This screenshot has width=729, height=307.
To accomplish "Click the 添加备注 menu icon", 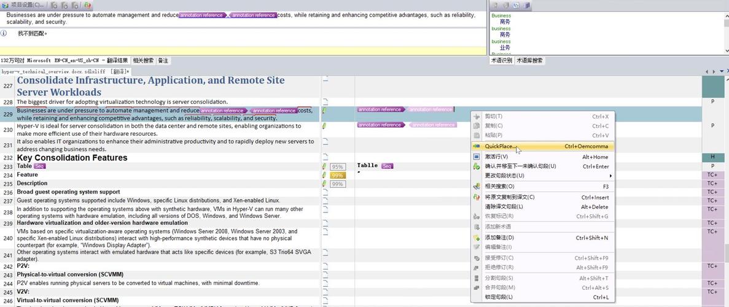I will [x=476, y=238].
